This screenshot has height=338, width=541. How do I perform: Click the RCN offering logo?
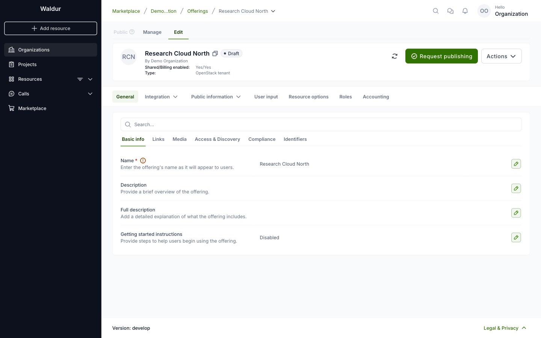[128, 57]
